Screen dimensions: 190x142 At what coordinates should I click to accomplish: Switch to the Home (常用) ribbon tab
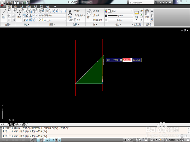pos(9,7)
